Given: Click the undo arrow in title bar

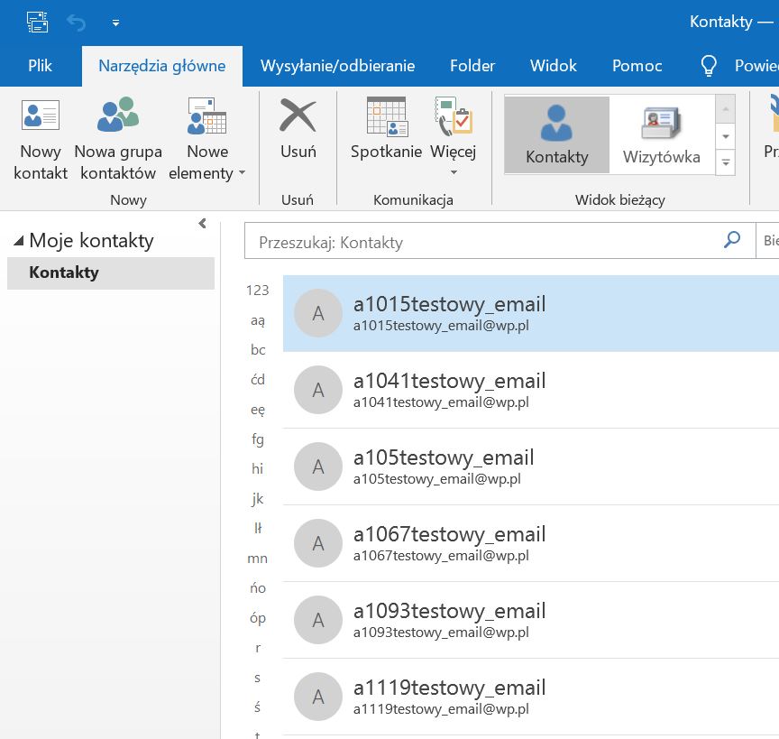Looking at the screenshot, I should point(76,22).
